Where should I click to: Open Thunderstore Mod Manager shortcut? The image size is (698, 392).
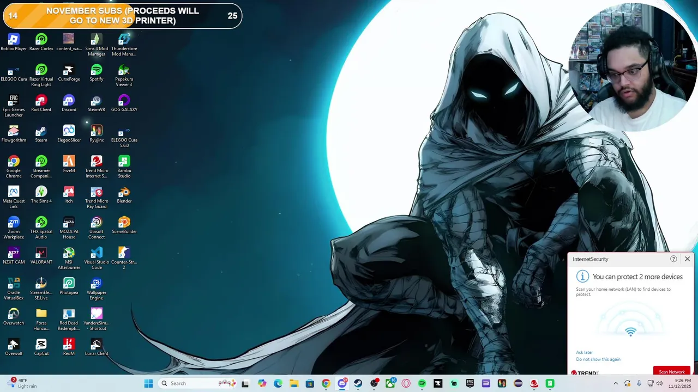point(124,45)
